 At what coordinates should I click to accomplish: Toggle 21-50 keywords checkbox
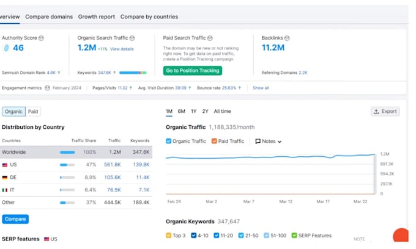[241, 235]
